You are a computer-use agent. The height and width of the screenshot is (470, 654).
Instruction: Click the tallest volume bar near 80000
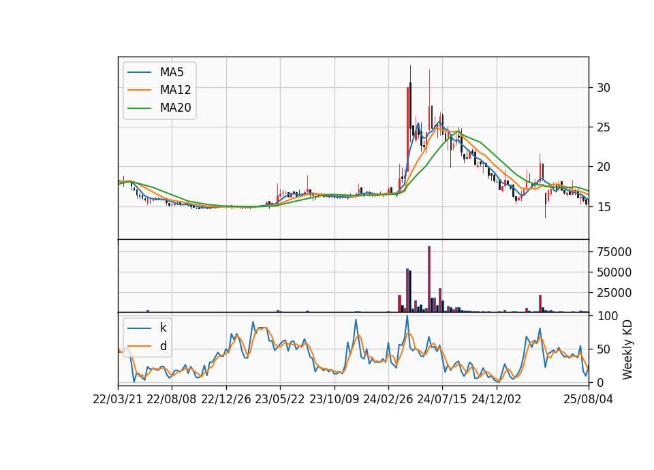(429, 279)
